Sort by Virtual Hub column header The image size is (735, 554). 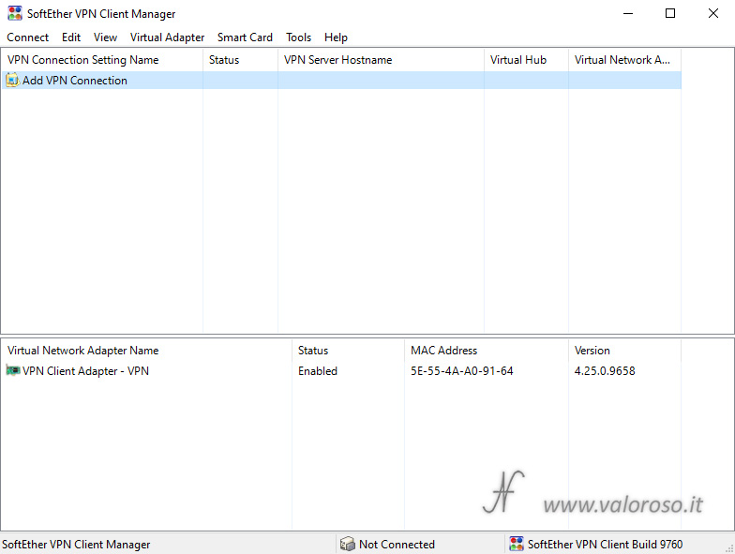(527, 60)
